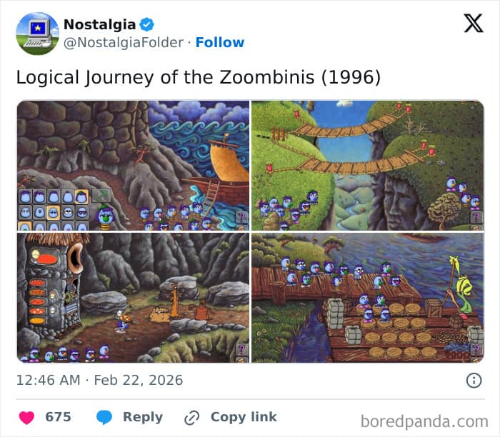The height and width of the screenshot is (437, 500).
Task: Open the circled info icon
Action: pos(474,380)
